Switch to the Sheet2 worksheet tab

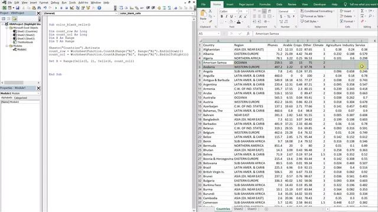point(239,209)
